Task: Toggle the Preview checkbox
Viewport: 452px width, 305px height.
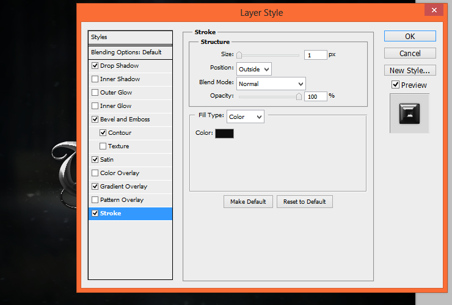Action: tap(396, 85)
